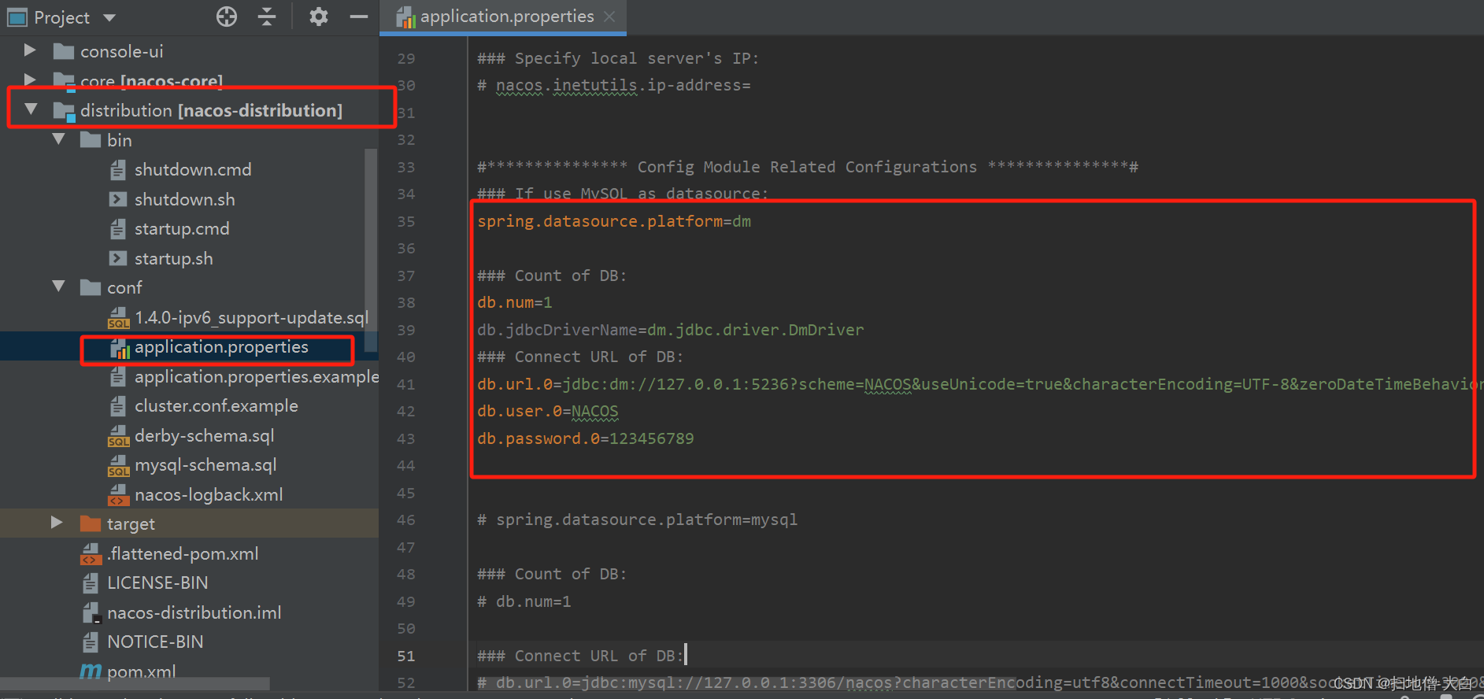
Task: Open the Project view dropdown
Action: [x=109, y=17]
